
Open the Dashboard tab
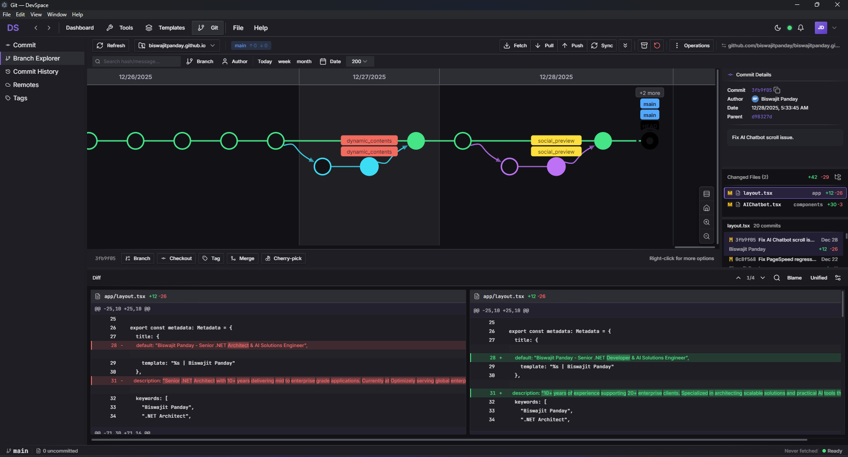[x=80, y=28]
